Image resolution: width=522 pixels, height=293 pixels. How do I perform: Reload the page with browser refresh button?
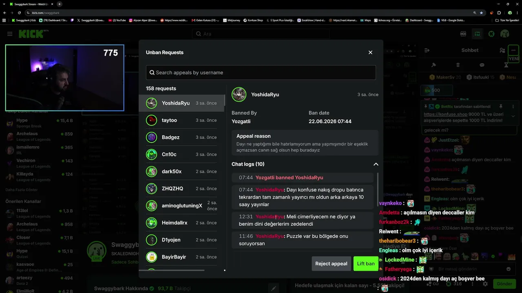coord(20,13)
